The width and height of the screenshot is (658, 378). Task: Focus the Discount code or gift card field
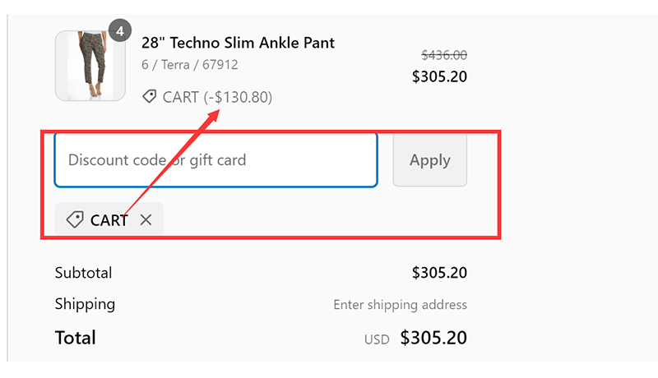(215, 159)
